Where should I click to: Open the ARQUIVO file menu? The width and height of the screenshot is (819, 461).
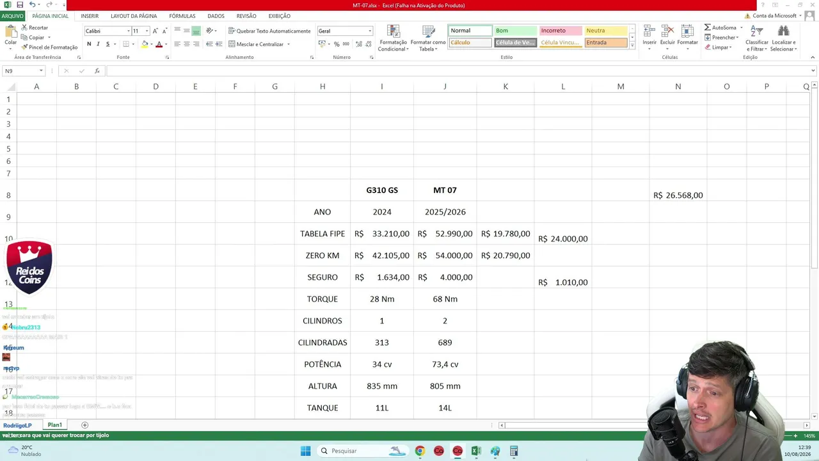tap(12, 16)
